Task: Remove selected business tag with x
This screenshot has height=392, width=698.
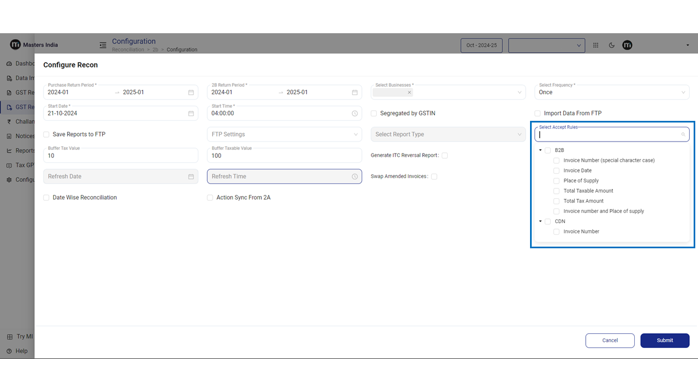Action: pos(409,93)
